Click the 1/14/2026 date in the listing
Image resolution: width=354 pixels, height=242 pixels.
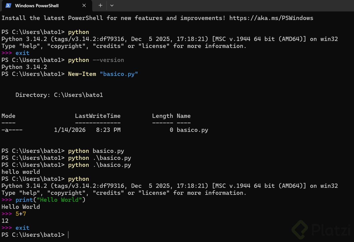coord(70,130)
